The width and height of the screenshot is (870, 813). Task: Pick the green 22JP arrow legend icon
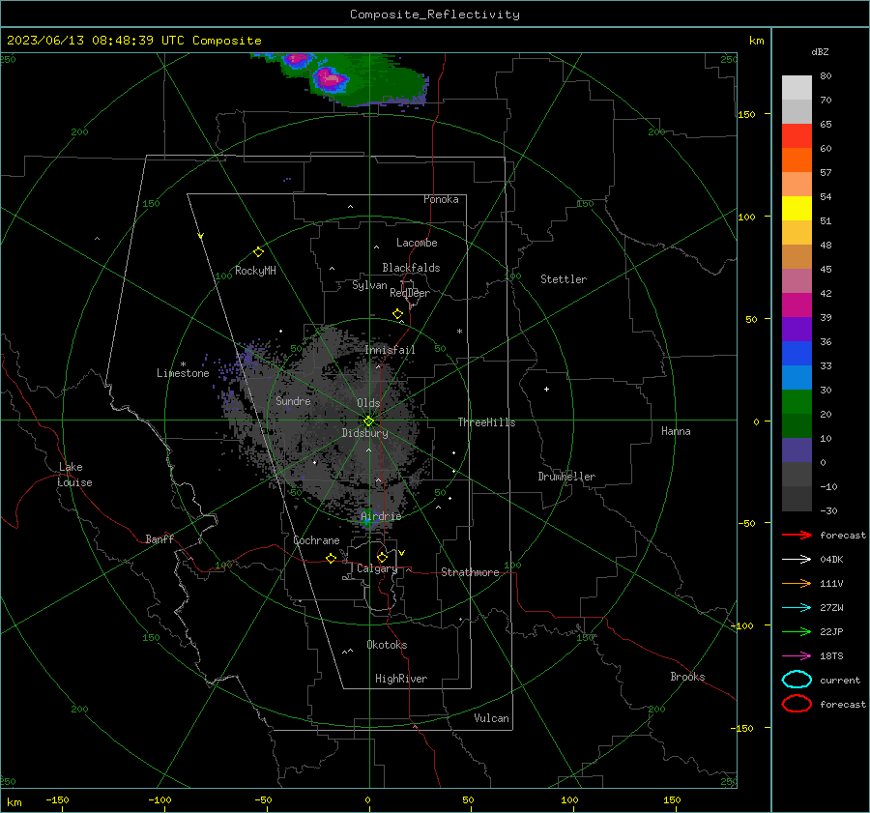click(797, 631)
